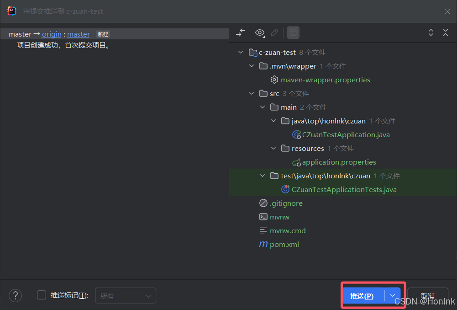Click the .mvn\wrapper folder icon
This screenshot has width=457, height=310.
click(x=263, y=66)
